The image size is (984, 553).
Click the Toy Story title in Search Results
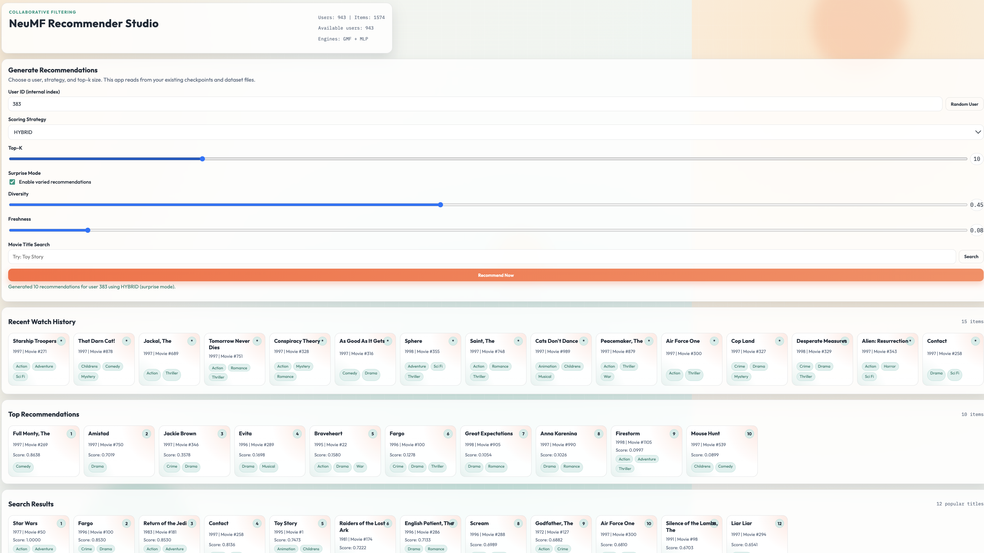tap(285, 523)
